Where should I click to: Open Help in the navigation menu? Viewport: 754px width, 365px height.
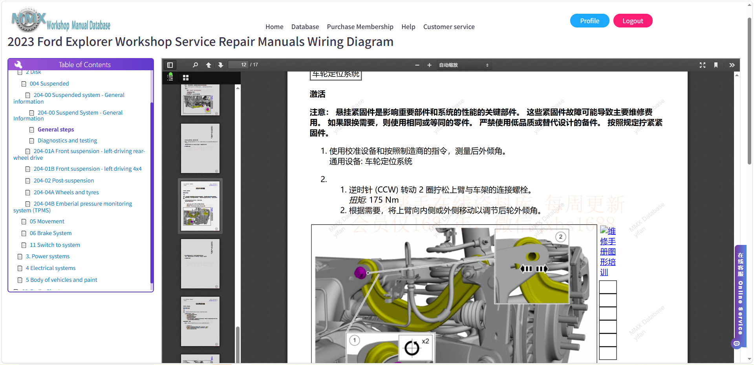(x=408, y=27)
